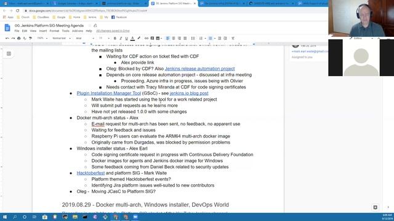Show the document outline panel
The width and height of the screenshot is (394, 221).
pos(9,53)
